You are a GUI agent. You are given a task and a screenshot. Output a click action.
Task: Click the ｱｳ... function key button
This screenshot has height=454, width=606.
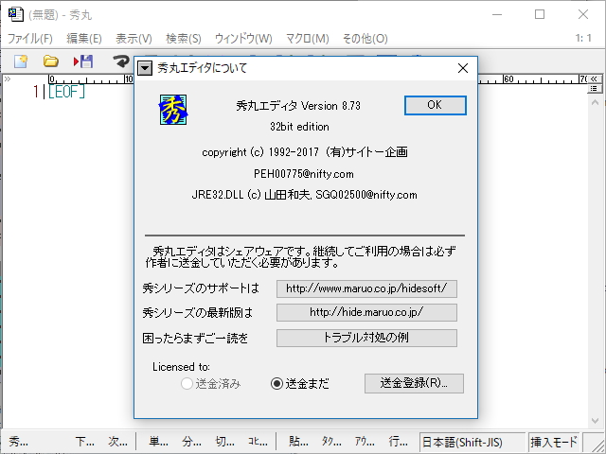[365, 441]
